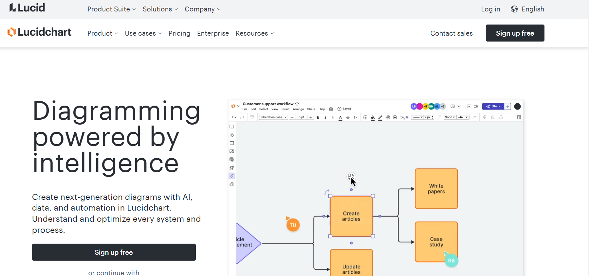Click the large Sign up free button
The image size is (589, 276).
coord(114,252)
